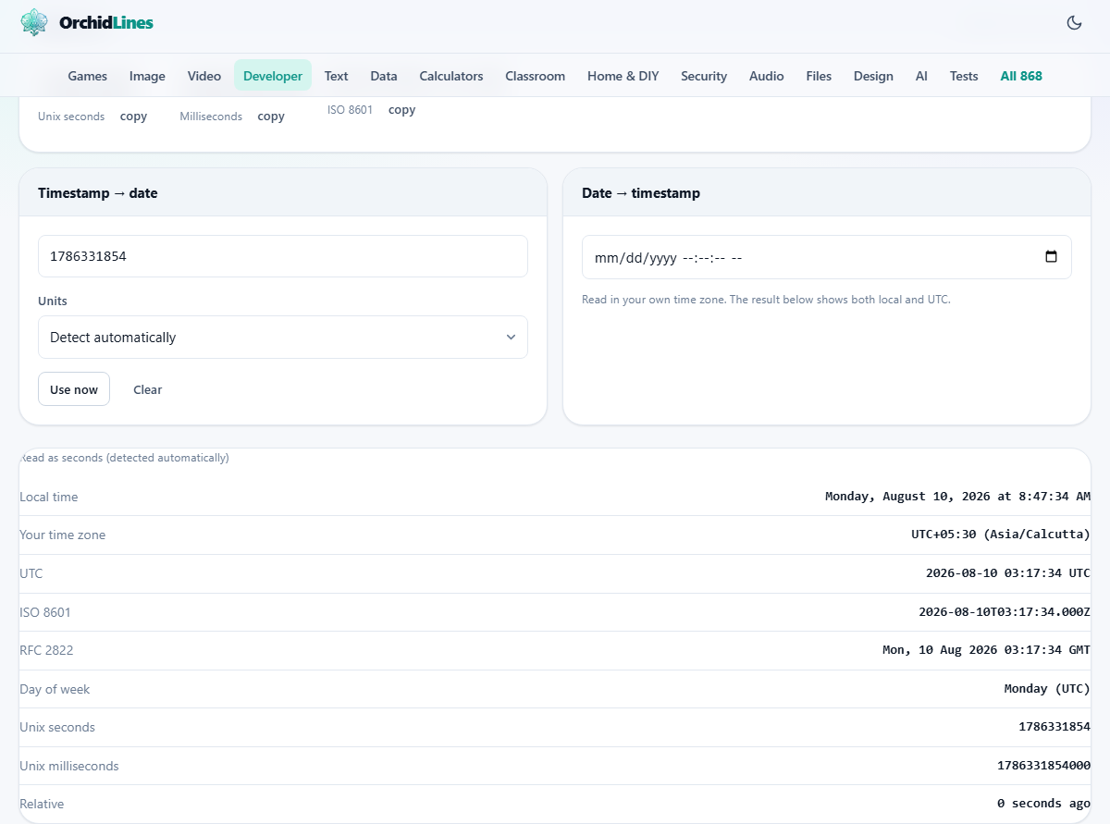Open the Video category
The image size is (1110, 824).
pyautogui.click(x=204, y=76)
